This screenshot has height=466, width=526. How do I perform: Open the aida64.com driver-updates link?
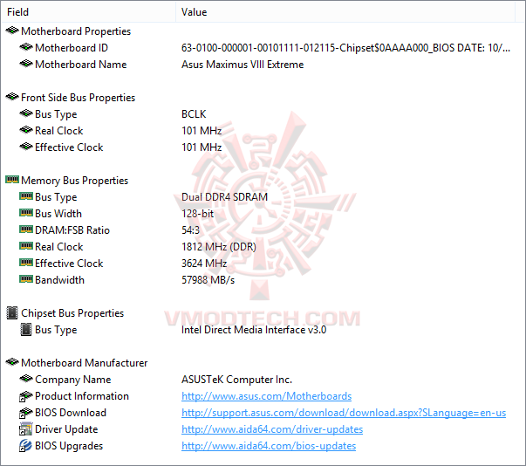tap(272, 429)
